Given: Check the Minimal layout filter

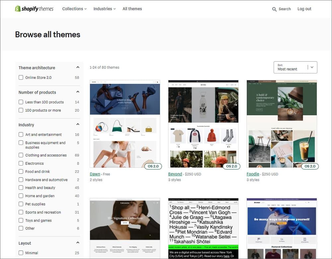Looking at the screenshot, I should tap(21, 253).
